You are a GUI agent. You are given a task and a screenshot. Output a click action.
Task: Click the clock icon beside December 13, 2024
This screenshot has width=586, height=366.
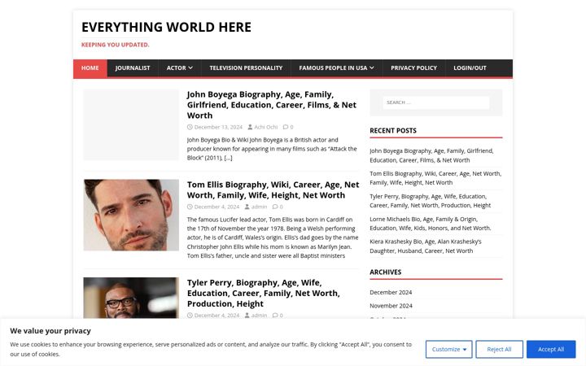[190, 127]
